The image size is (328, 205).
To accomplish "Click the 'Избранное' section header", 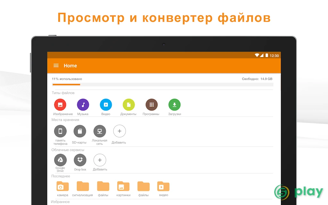I will pyautogui.click(x=60, y=202).
